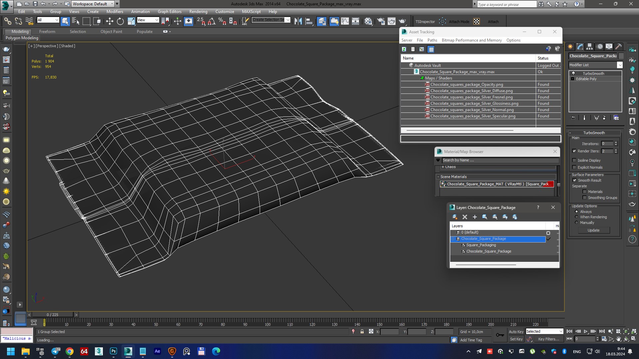Image resolution: width=639 pixels, height=359 pixels.
Task: Click Search by Name field in Material Browser
Action: (500, 160)
